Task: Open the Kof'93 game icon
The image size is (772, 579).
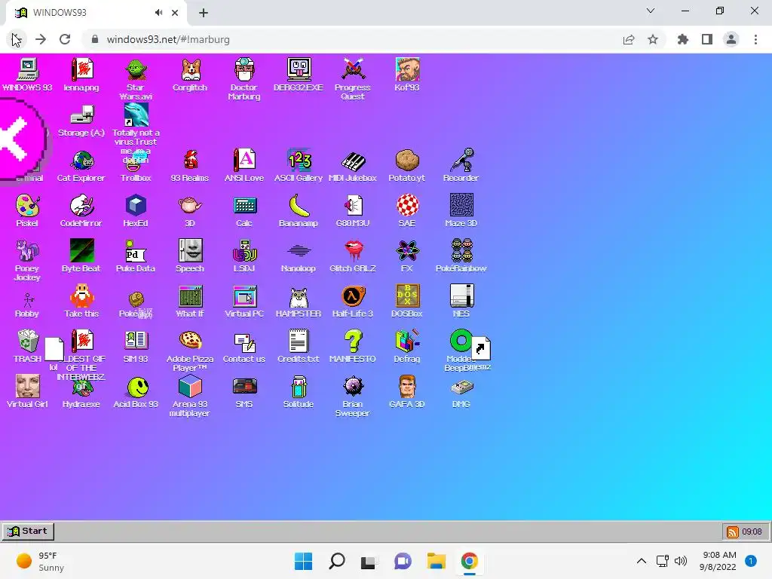Action: [406, 70]
